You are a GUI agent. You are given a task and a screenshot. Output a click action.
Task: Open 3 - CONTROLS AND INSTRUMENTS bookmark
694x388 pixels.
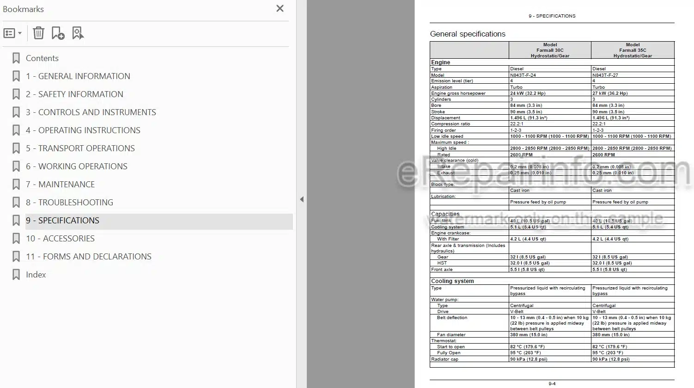pos(91,112)
